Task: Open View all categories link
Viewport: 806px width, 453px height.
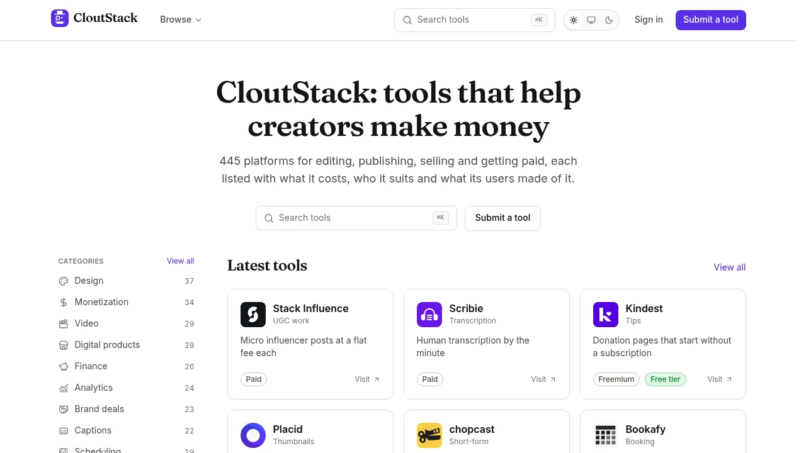Action: click(180, 261)
